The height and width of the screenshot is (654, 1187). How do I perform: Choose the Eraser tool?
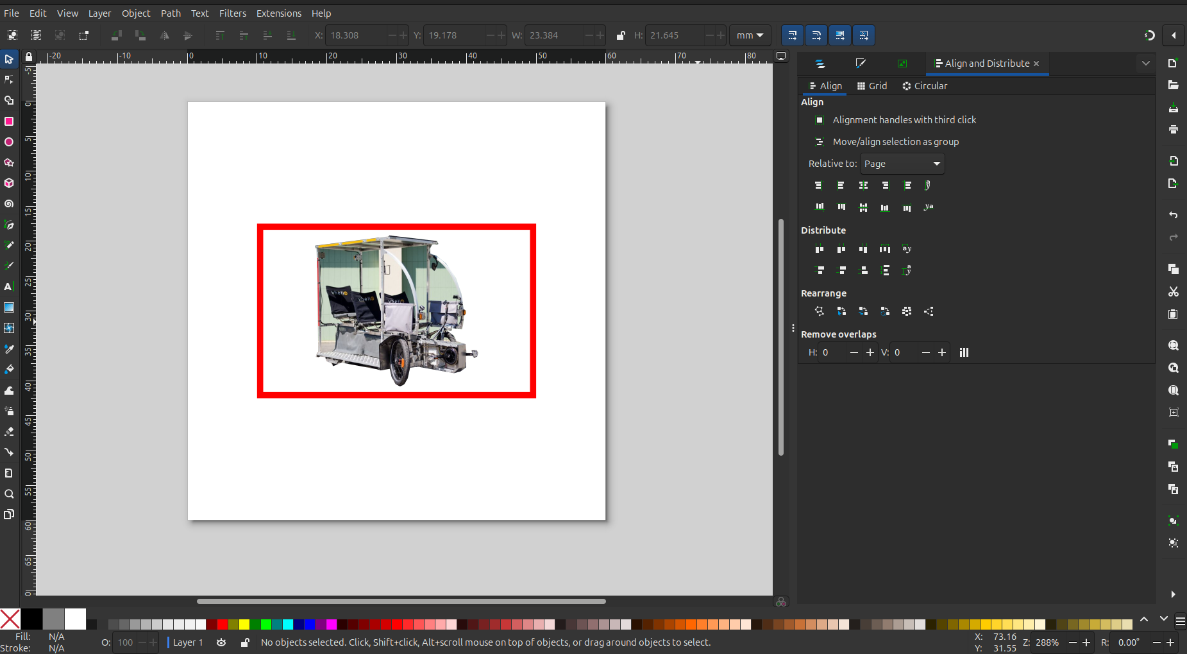click(9, 431)
